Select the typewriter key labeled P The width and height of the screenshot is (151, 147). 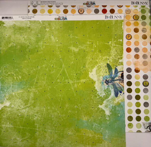coord(129,37)
